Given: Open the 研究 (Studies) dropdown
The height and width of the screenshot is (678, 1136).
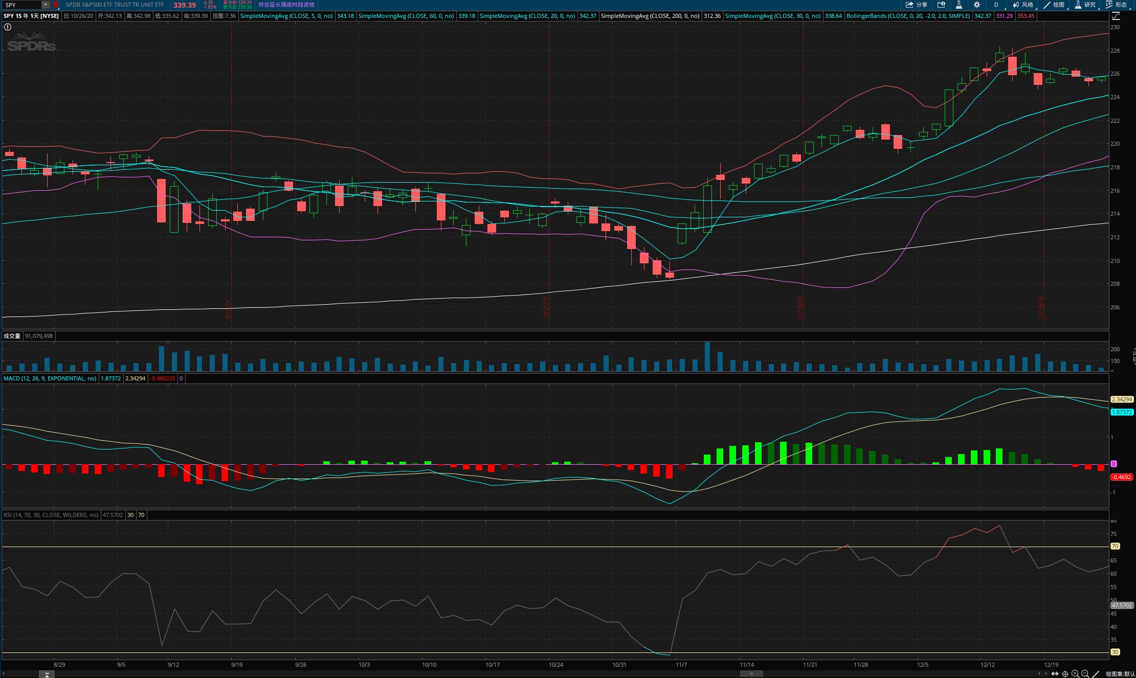Looking at the screenshot, I should pos(1085,5).
